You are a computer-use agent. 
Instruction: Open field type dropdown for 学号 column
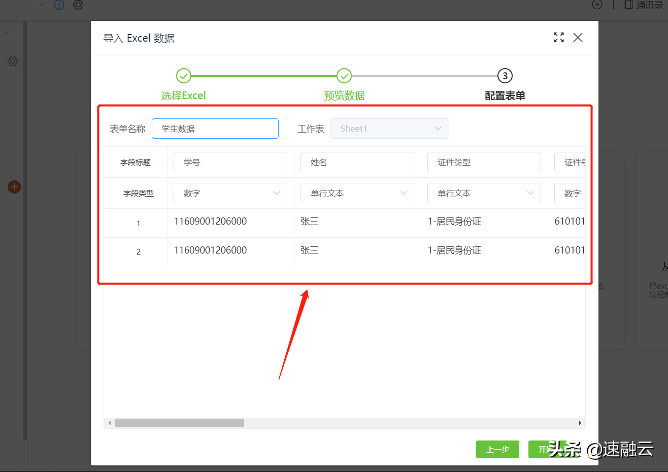pos(230,193)
